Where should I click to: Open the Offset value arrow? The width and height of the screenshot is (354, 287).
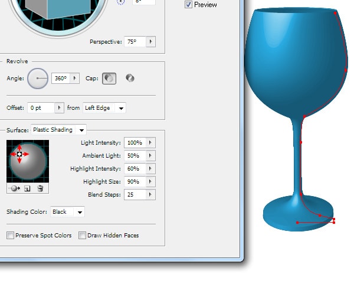59,108
